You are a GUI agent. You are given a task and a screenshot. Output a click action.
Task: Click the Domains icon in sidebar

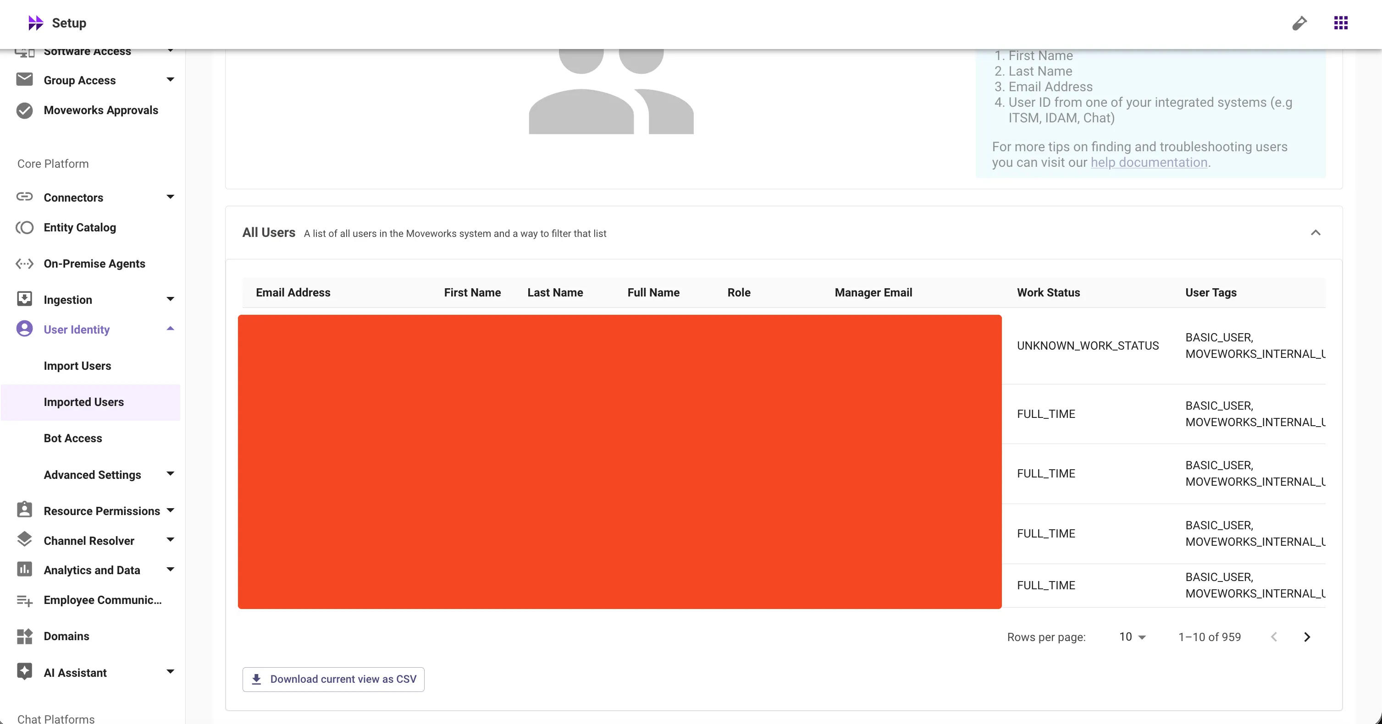24,636
